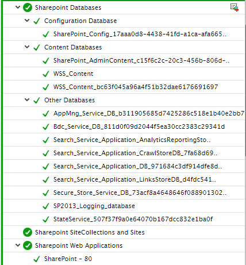Click the checkmark icon beside SharePoint_AdminContent database
The height and width of the screenshot is (265, 246).
46,60
